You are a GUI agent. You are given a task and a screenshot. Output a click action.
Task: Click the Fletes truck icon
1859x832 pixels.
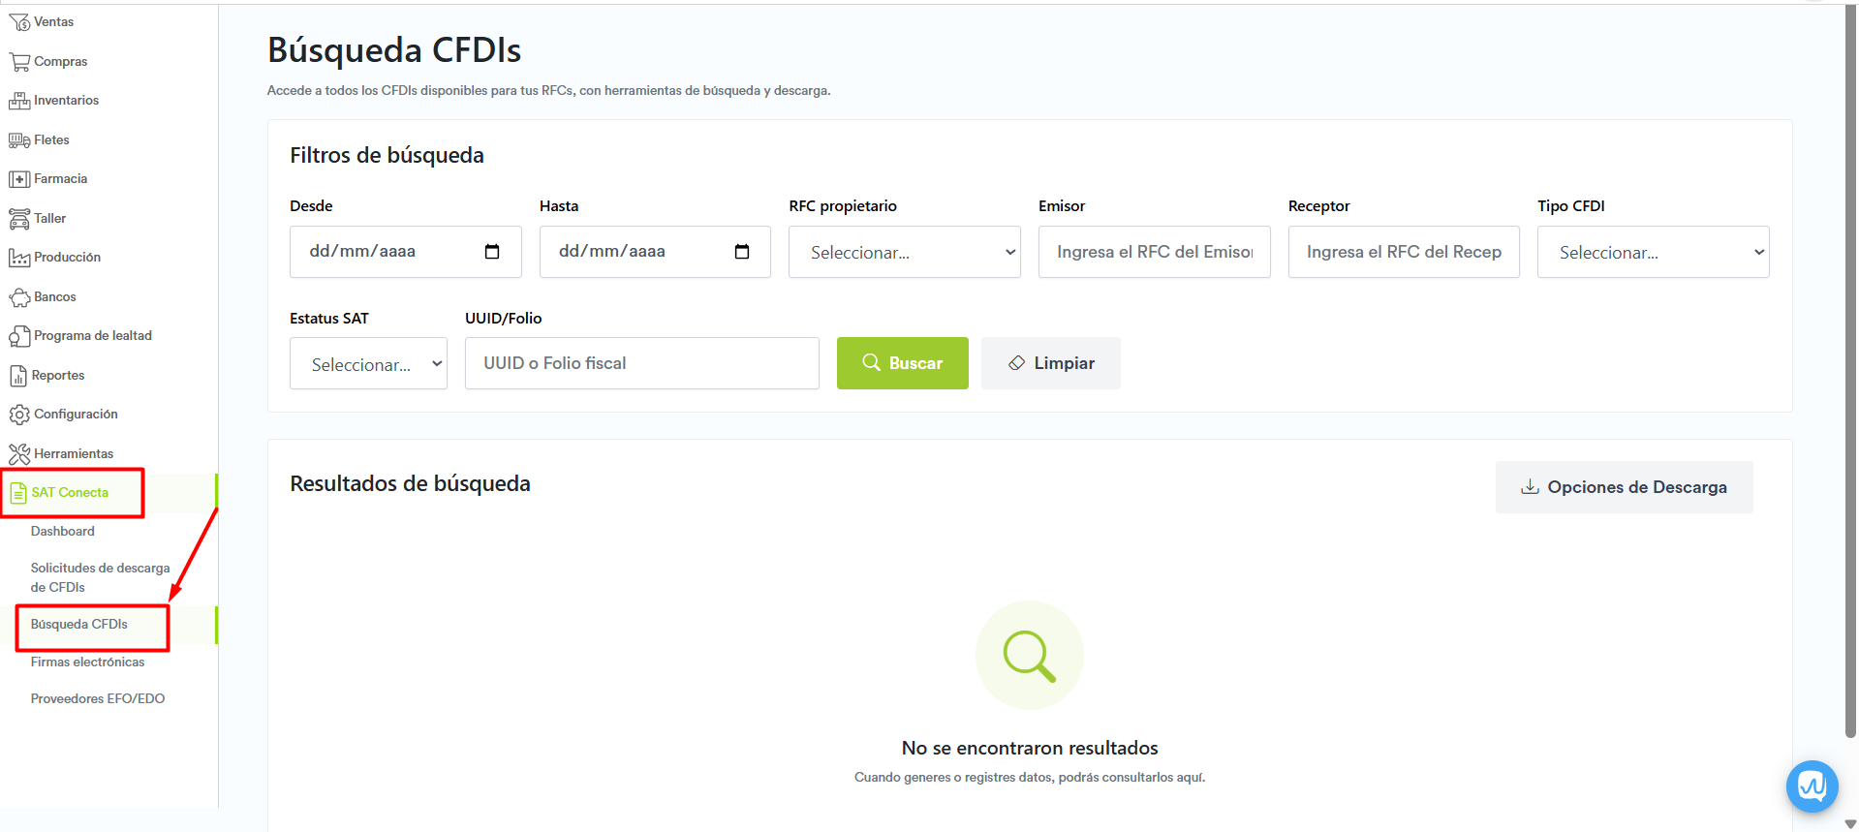18,140
